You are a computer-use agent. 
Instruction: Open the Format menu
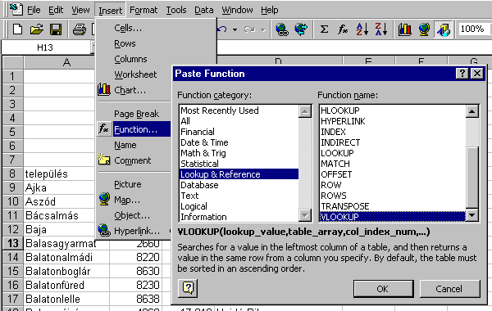143,10
